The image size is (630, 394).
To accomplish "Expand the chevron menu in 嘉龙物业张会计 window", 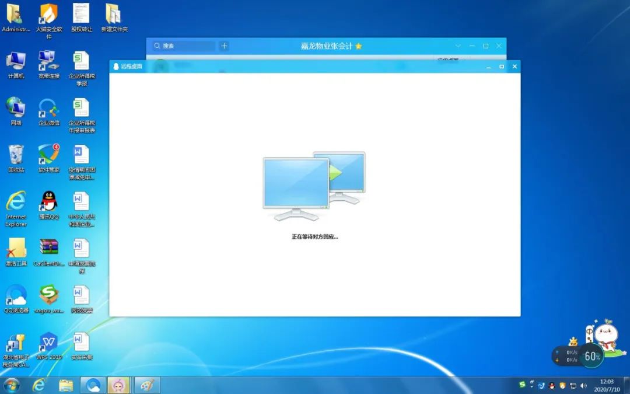I will pyautogui.click(x=458, y=46).
